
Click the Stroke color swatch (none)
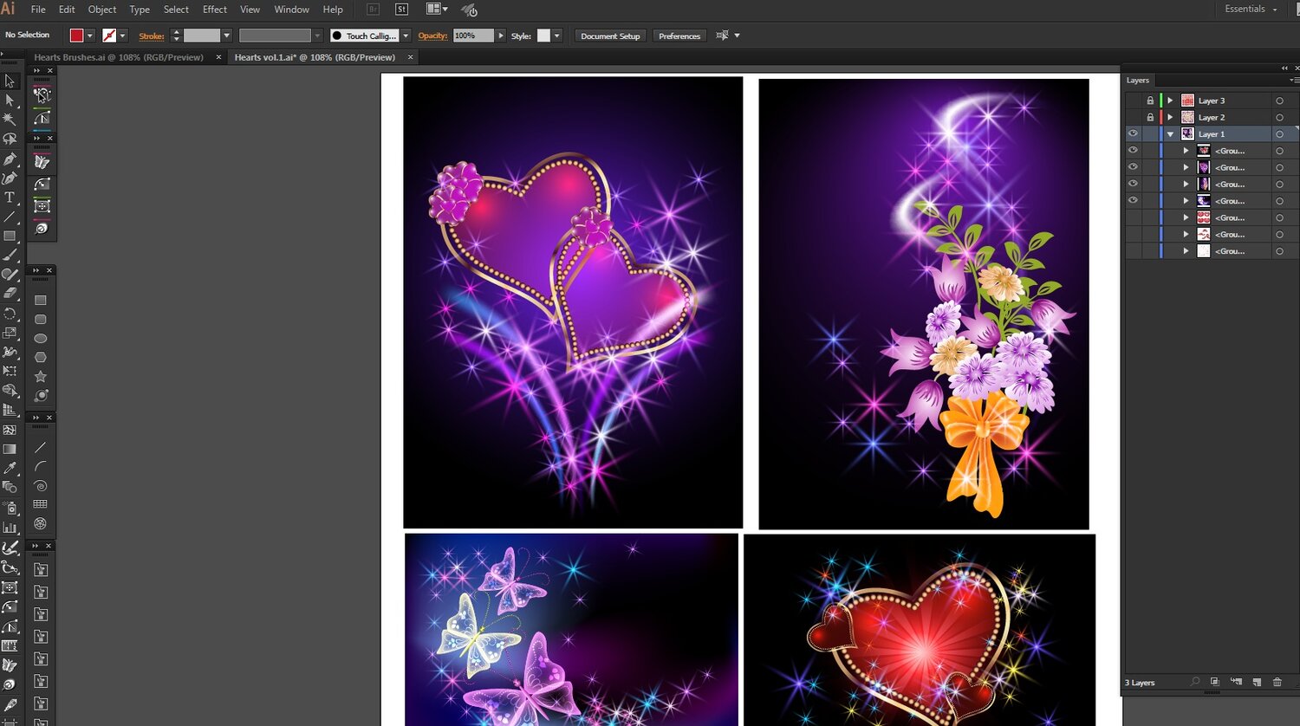[109, 36]
